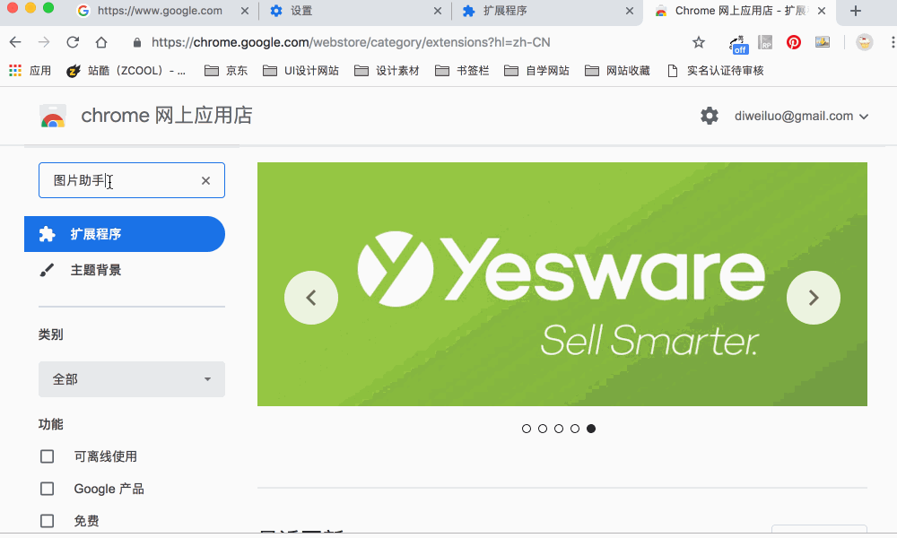Image resolution: width=897 pixels, height=538 pixels.
Task: Click the Pinterest extension icon
Action: tap(794, 42)
